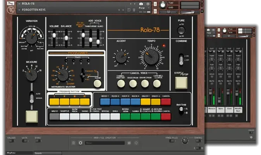
Task: Switch to the Sounds tab
Action: pos(40,153)
